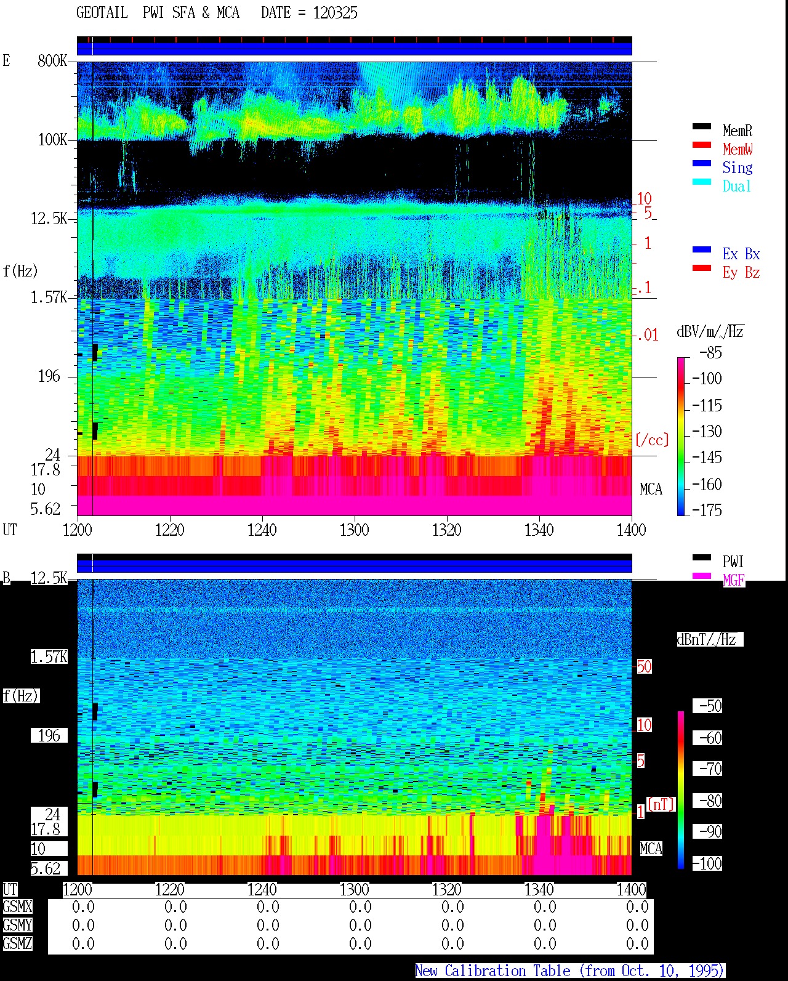Click the red Ey Bz legend swatch
This screenshot has width=788, height=981.
[702, 268]
